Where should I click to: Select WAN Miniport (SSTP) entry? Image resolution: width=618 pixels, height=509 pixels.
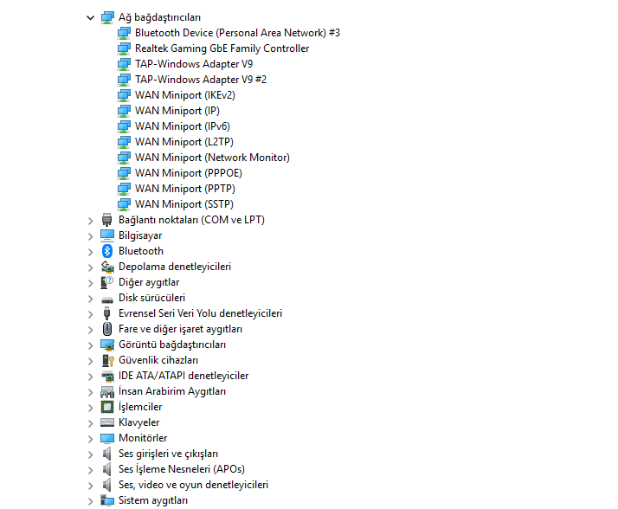point(184,204)
